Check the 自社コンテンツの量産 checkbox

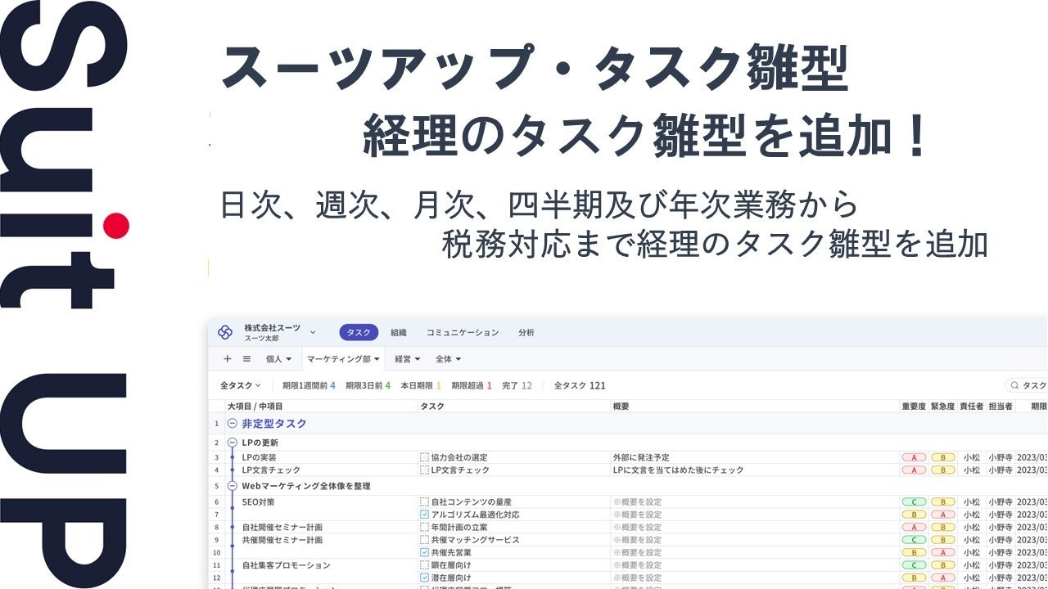click(x=424, y=501)
